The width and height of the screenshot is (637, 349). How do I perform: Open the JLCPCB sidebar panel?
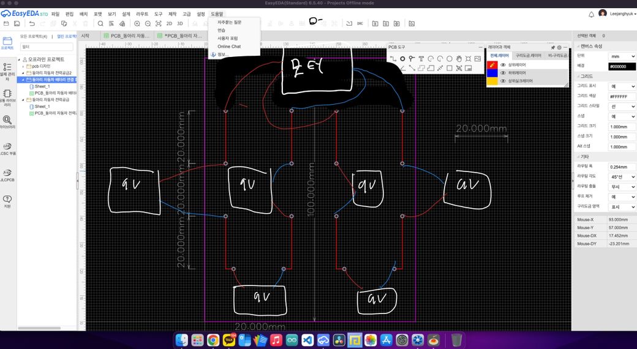pyautogui.click(x=7, y=174)
